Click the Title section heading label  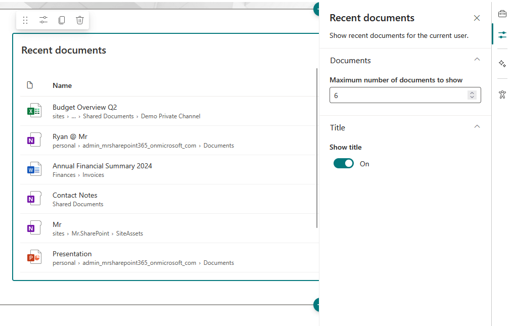pyautogui.click(x=338, y=128)
